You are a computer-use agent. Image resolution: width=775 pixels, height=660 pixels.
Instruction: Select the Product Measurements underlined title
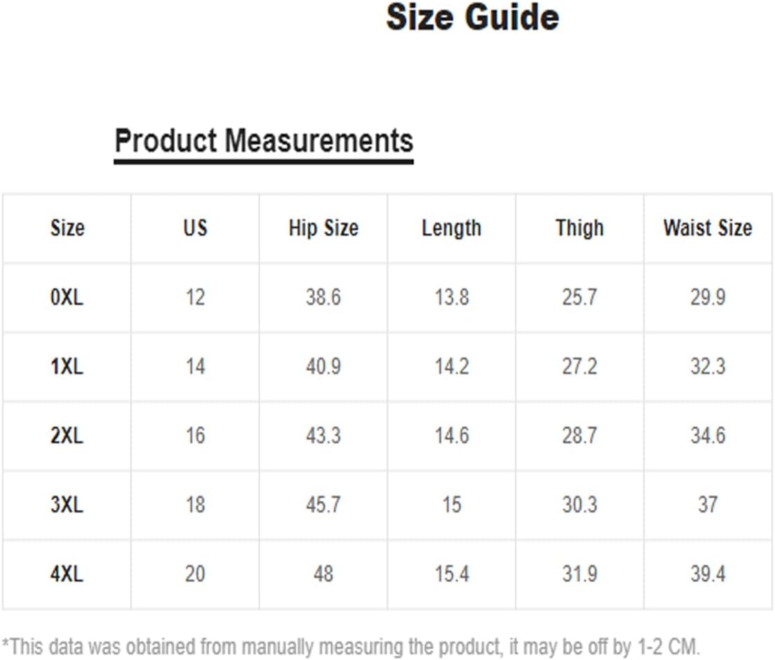click(x=264, y=143)
